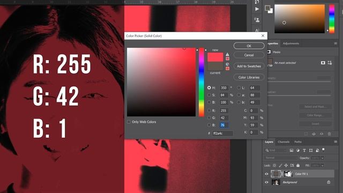Switch to the Channels tab
Screen dimensions: 343x193
tap(284, 142)
